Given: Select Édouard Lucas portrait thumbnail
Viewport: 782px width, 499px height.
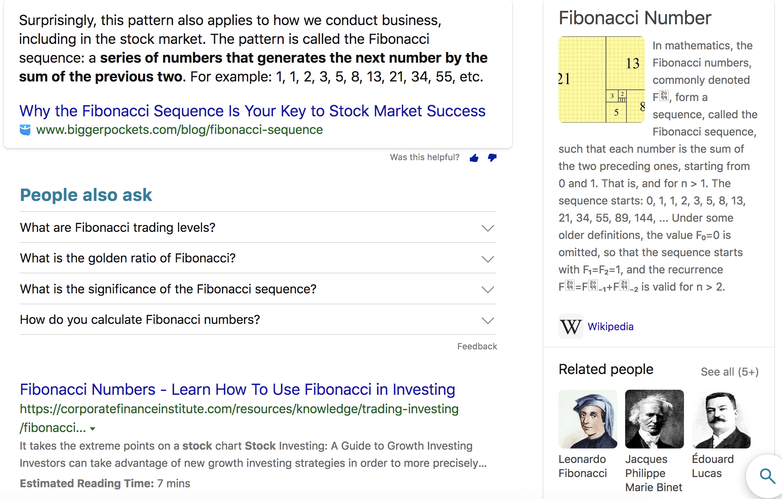Looking at the screenshot, I should (x=721, y=419).
